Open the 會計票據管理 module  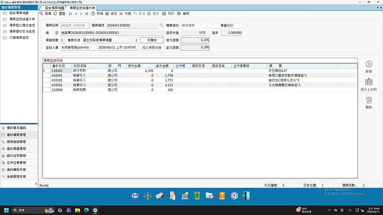19,149
